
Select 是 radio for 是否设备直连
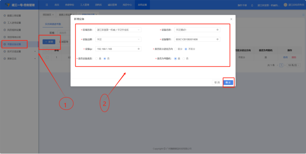coord(97,59)
